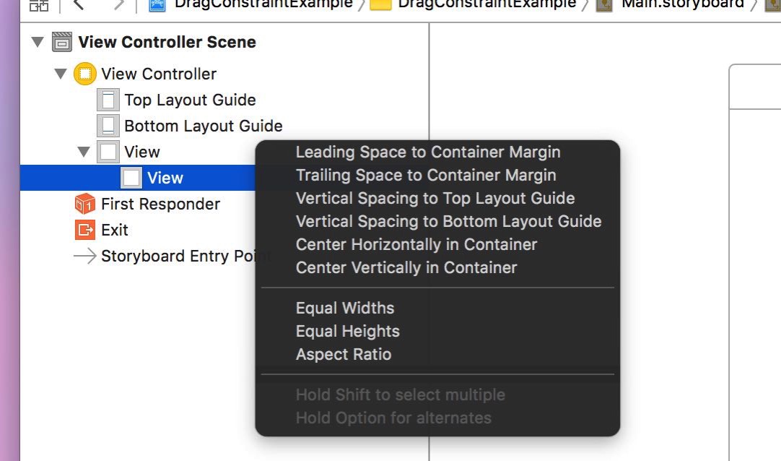Click the View Controller Scene clapperboard icon
This screenshot has width=781, height=461.
pyautogui.click(x=62, y=43)
